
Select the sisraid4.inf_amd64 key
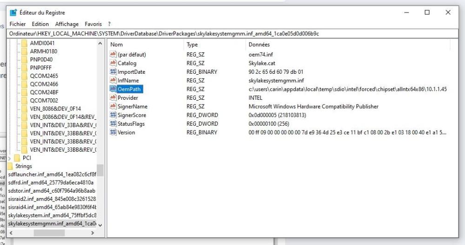point(52,207)
